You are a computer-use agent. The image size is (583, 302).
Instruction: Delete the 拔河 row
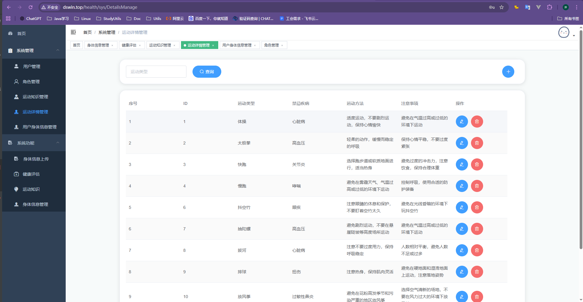click(477, 250)
